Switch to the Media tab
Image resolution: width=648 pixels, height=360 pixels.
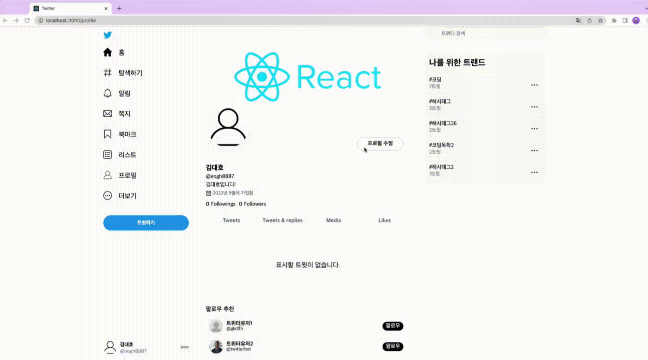[x=334, y=220]
